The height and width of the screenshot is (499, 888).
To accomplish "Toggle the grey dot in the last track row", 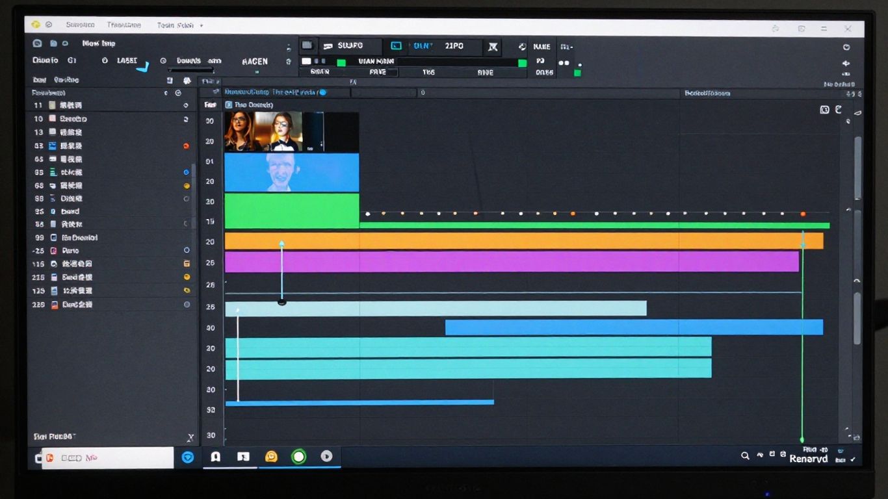I will pyautogui.click(x=187, y=304).
